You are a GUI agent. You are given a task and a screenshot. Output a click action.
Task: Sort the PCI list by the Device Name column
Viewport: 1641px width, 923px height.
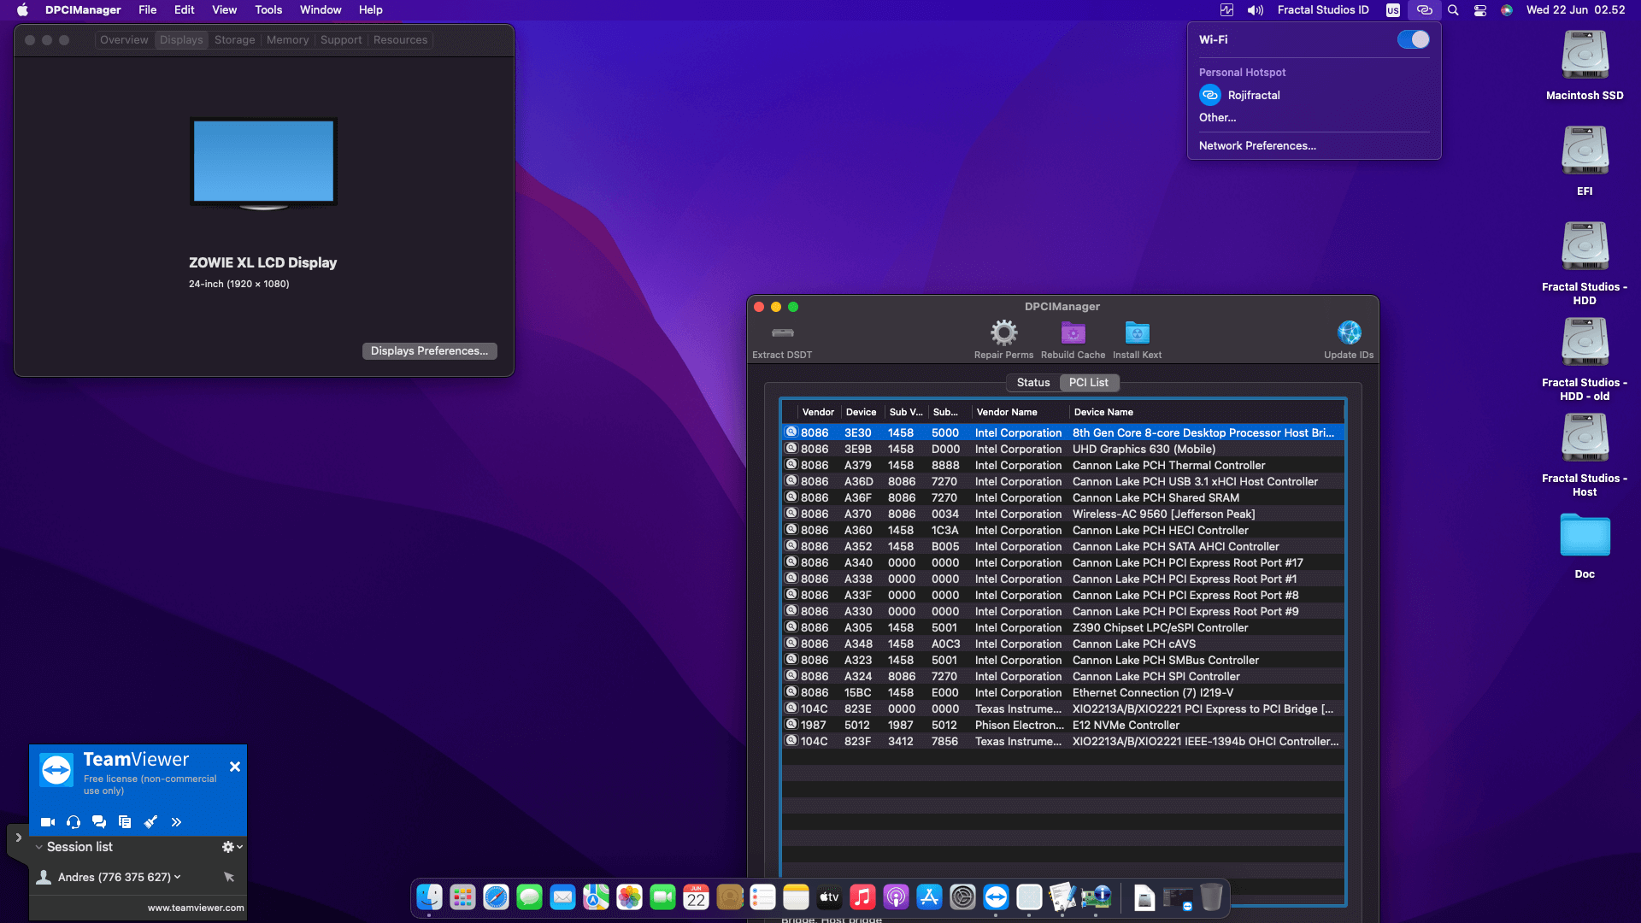(x=1205, y=412)
